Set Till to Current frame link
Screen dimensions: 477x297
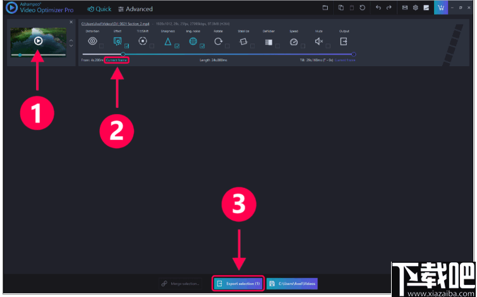pyautogui.click(x=345, y=60)
